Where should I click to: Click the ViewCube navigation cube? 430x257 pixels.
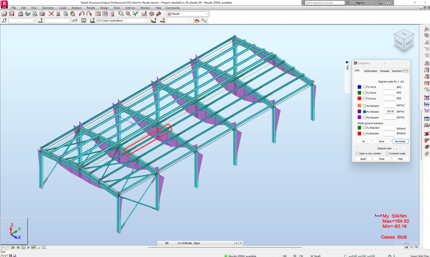point(404,40)
